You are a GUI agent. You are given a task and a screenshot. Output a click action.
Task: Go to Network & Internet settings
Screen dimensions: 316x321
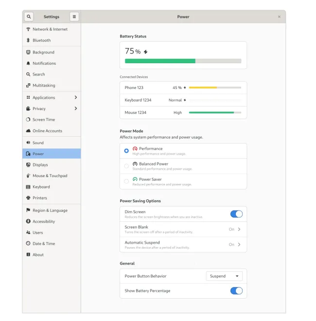[50, 29]
